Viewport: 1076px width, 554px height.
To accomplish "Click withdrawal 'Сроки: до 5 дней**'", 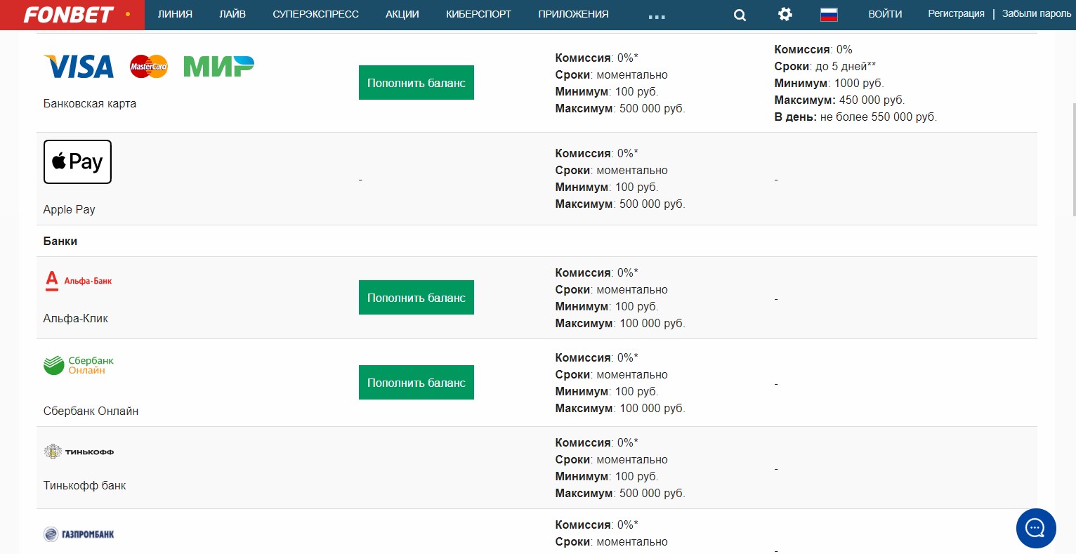I will 825,66.
